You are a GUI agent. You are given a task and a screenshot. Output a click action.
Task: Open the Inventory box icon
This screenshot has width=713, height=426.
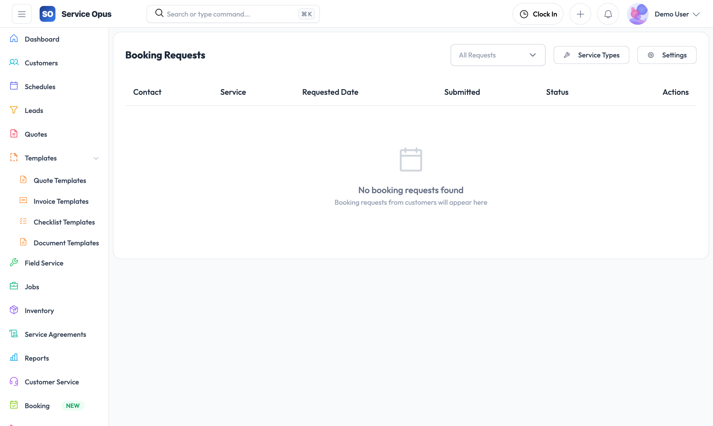14,310
